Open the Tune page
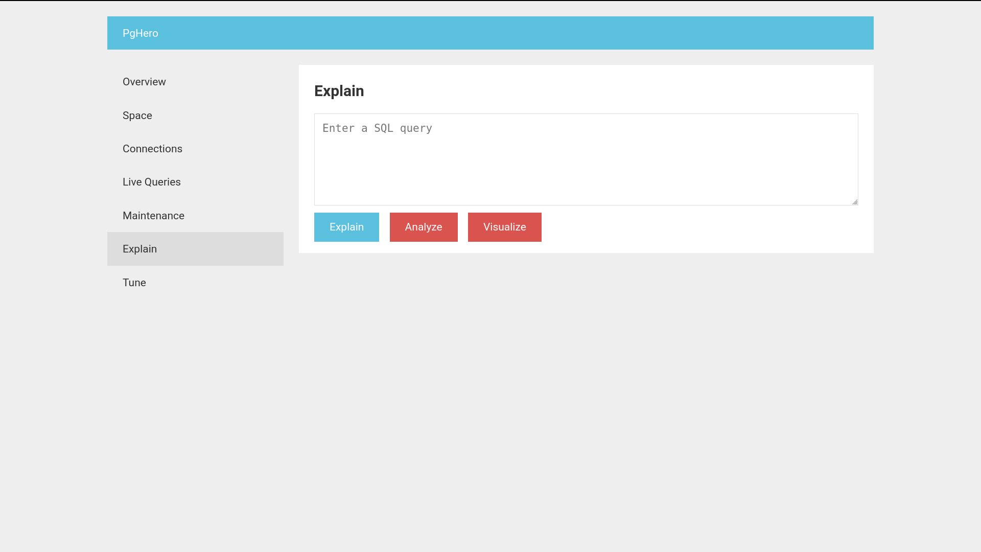The image size is (981, 552). pyautogui.click(x=134, y=283)
